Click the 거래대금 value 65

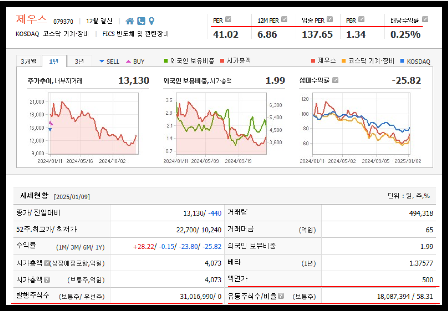click(429, 230)
